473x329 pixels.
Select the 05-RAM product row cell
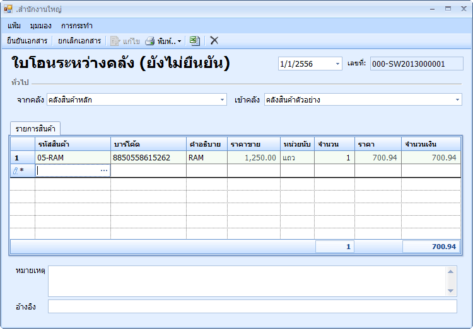click(x=72, y=157)
